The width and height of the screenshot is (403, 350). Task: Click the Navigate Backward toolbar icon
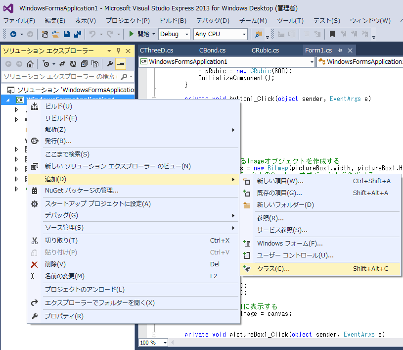pyautogui.click(x=13, y=34)
